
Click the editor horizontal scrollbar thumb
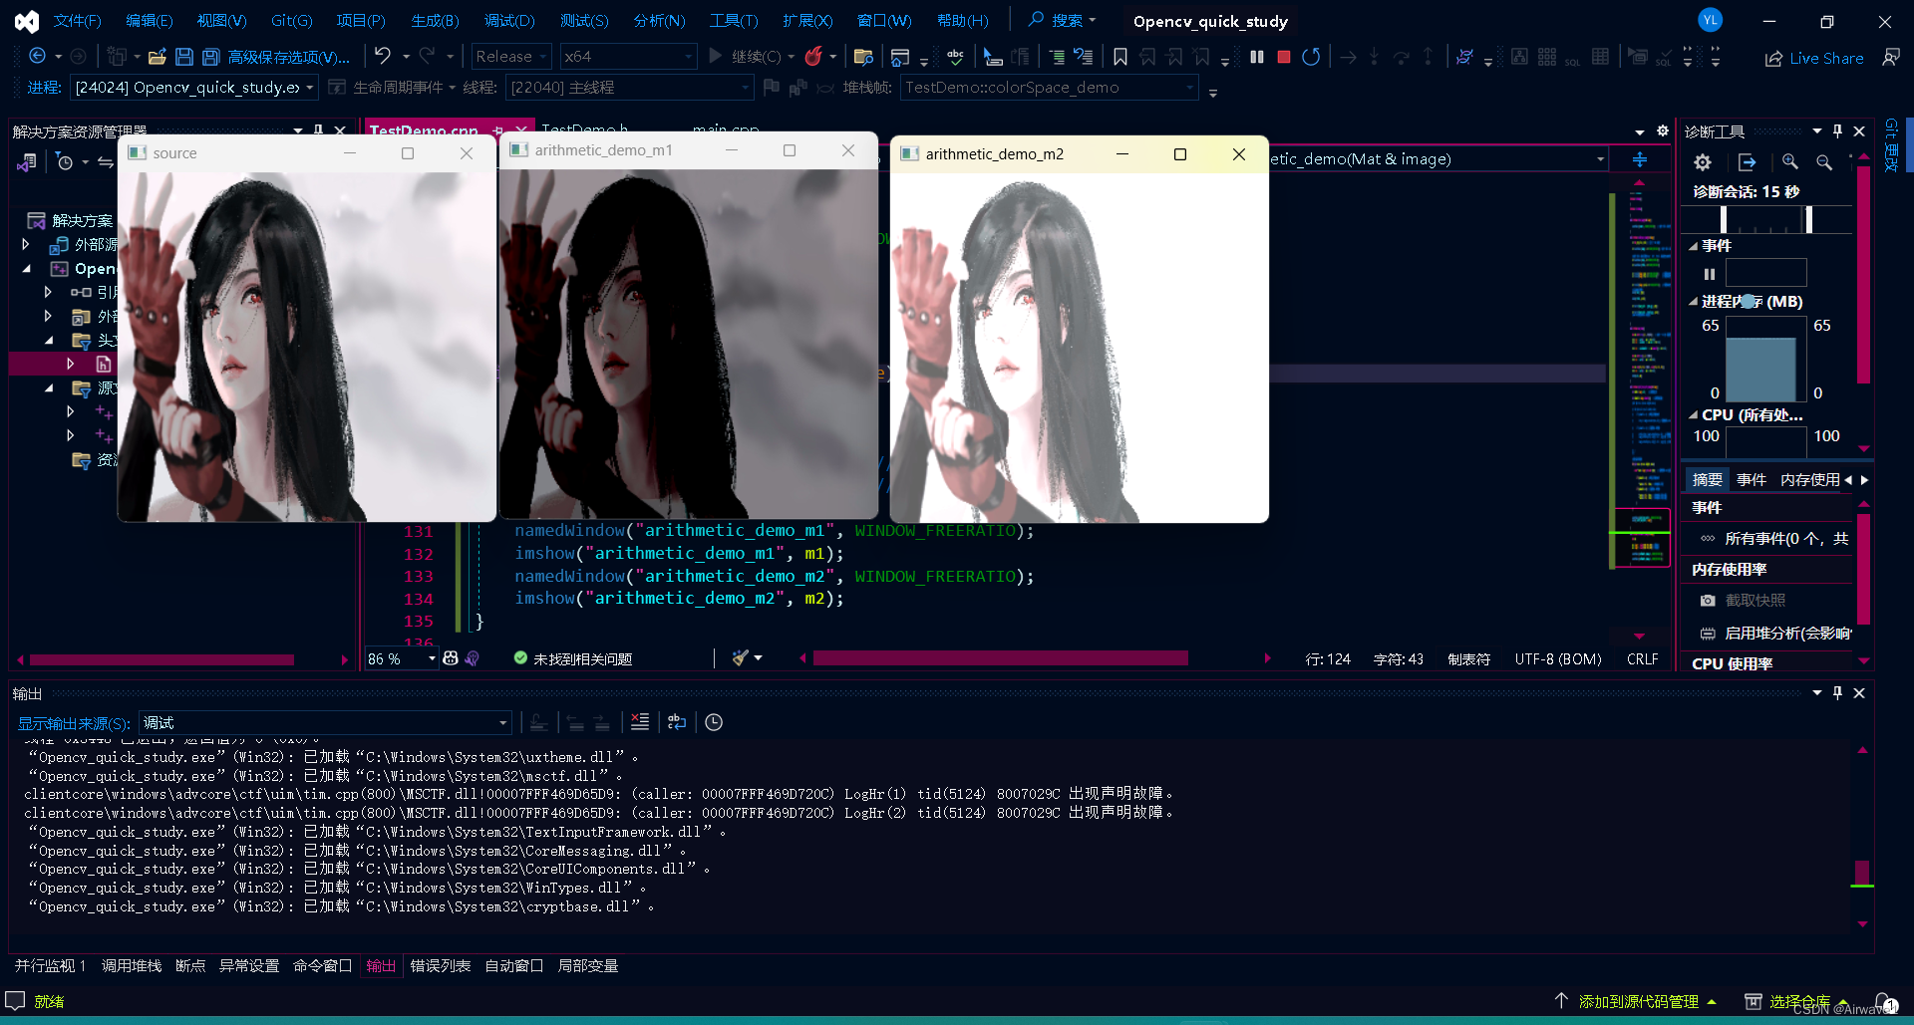[1000, 657]
